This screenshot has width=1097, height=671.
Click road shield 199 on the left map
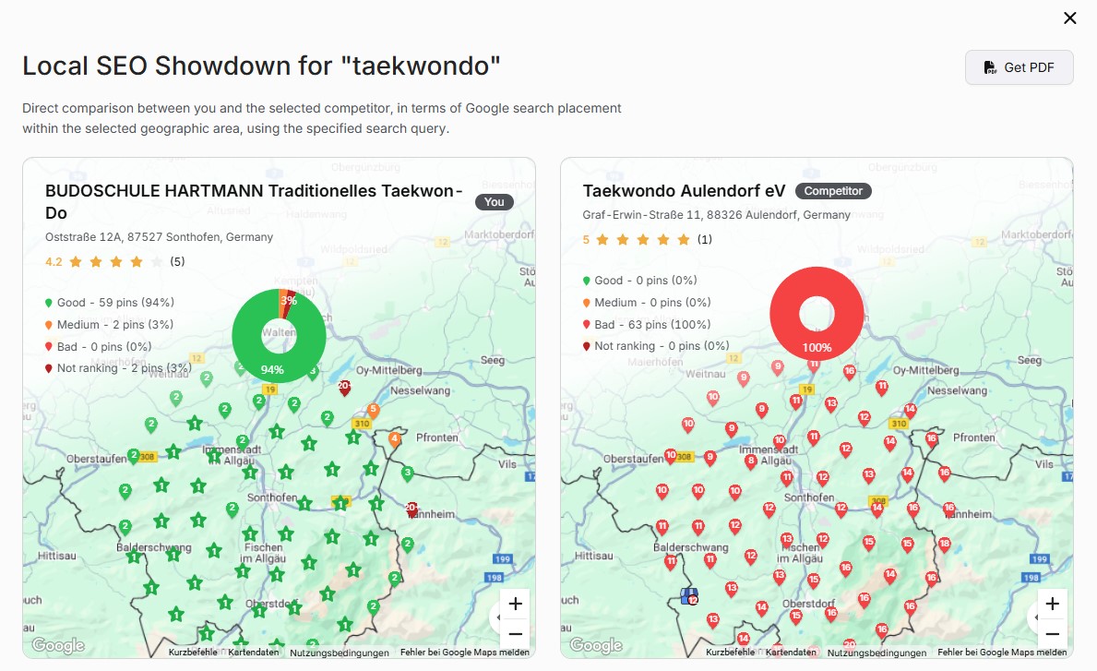click(502, 559)
